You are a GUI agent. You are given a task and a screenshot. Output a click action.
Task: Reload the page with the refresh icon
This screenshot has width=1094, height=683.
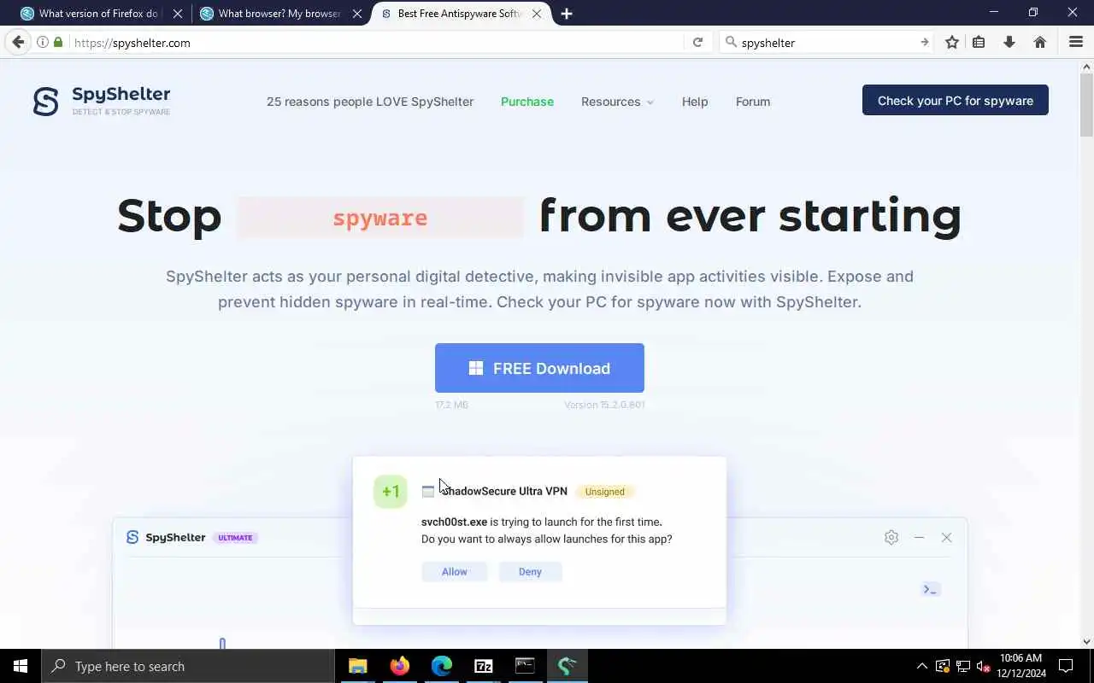click(x=697, y=42)
